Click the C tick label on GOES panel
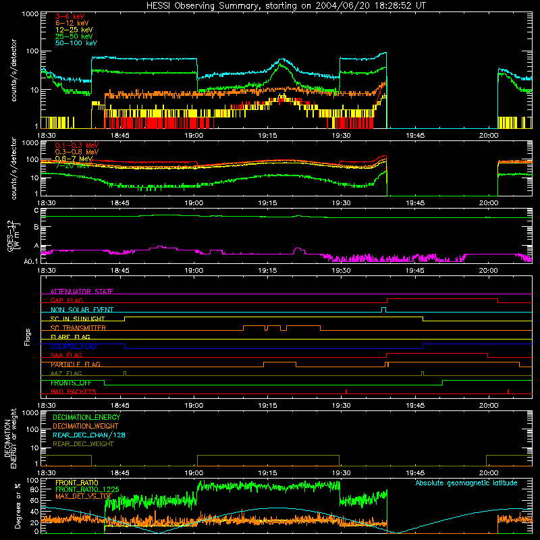Image resolution: width=540 pixels, height=540 pixels. [36, 211]
